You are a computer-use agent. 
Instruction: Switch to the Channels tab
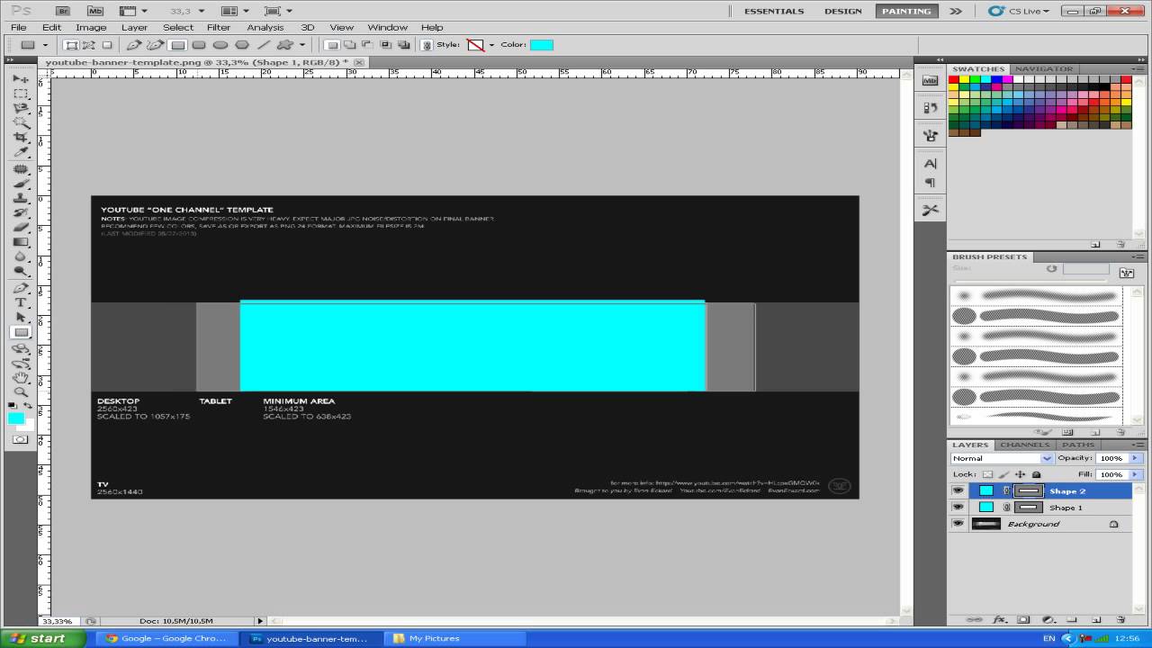tap(1024, 445)
